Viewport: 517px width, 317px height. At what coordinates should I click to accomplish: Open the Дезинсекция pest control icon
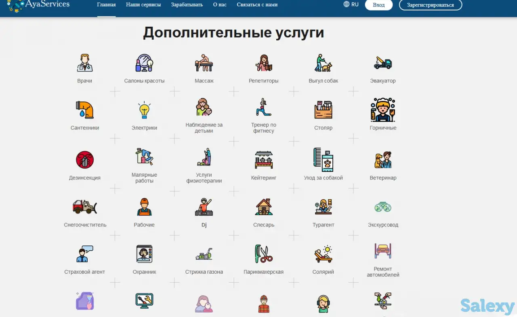pyautogui.click(x=84, y=159)
